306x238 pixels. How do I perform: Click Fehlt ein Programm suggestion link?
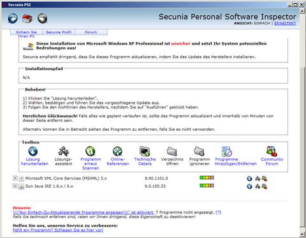[x=58, y=230]
